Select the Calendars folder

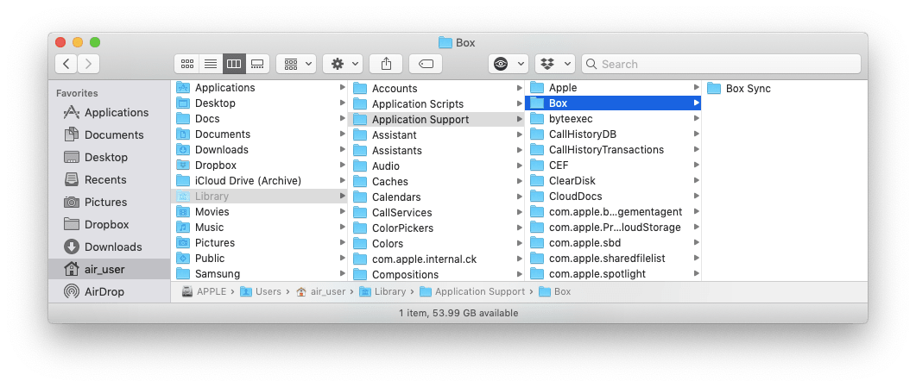click(x=436, y=197)
